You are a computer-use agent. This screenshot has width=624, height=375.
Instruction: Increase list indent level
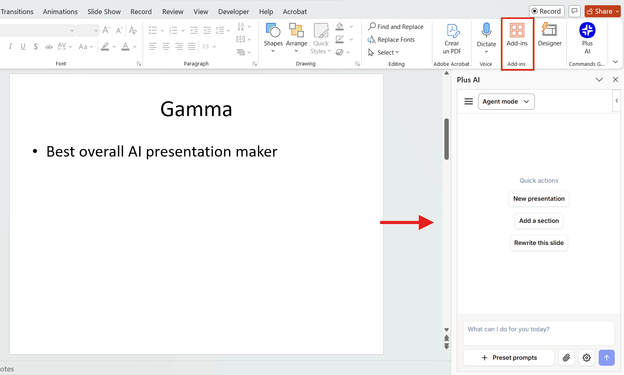coord(207,30)
